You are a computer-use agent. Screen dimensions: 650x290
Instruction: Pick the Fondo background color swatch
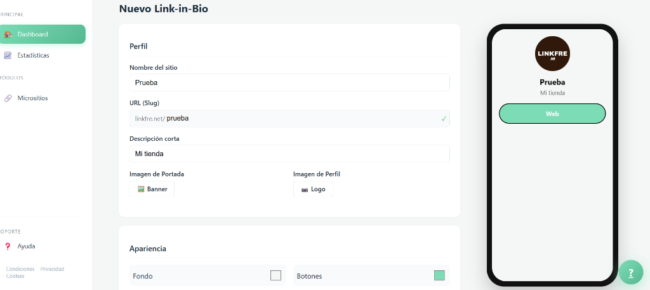[x=275, y=275]
